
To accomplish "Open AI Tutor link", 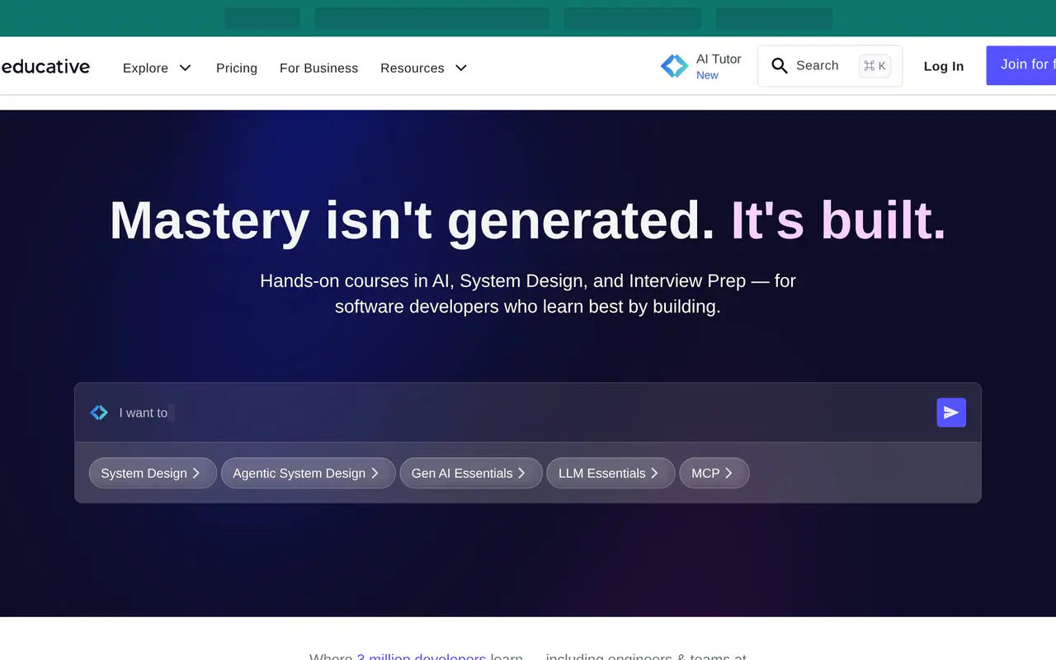I will coord(701,66).
